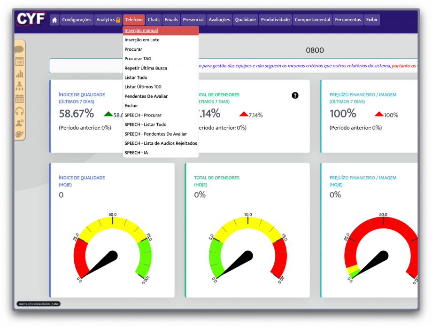Open the paint palette sidebar icon
The height and width of the screenshot is (327, 432).
[19, 134]
